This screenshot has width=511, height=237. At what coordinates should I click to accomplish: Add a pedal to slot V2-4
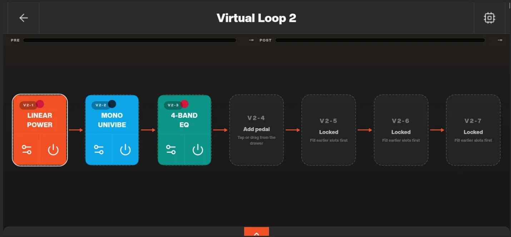tap(257, 130)
